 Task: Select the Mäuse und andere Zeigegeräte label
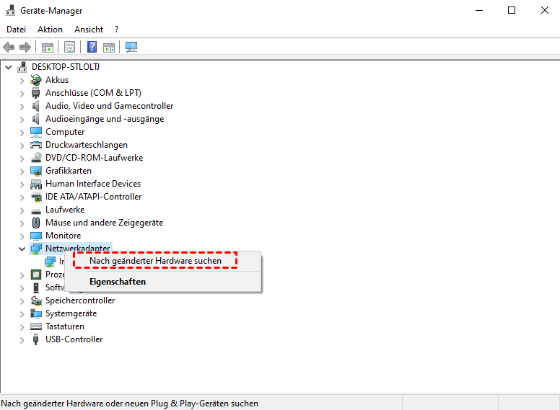(105, 223)
